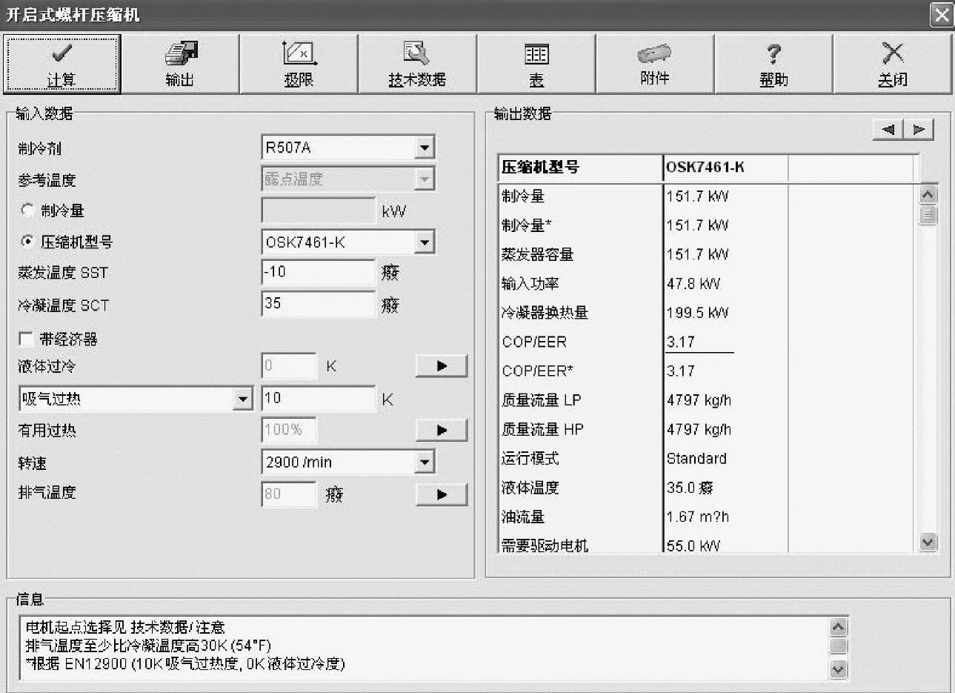This screenshot has width=955, height=693.
Task: Click the arrow button beside 排气温度
Action: coord(442,494)
